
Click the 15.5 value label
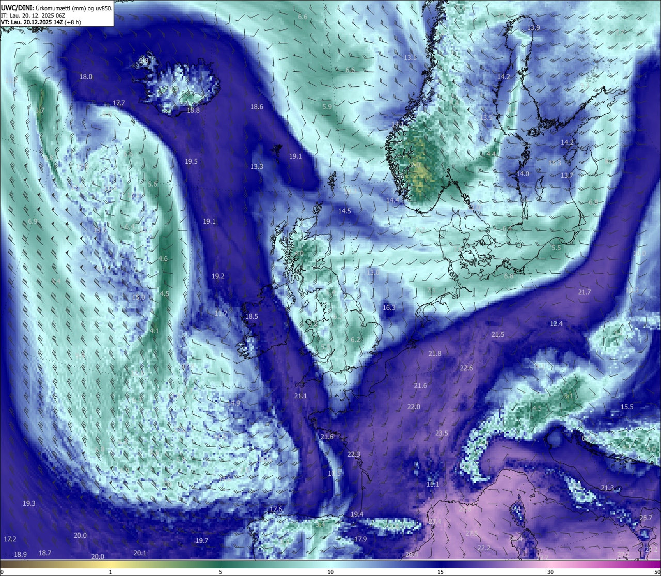tap(627, 407)
